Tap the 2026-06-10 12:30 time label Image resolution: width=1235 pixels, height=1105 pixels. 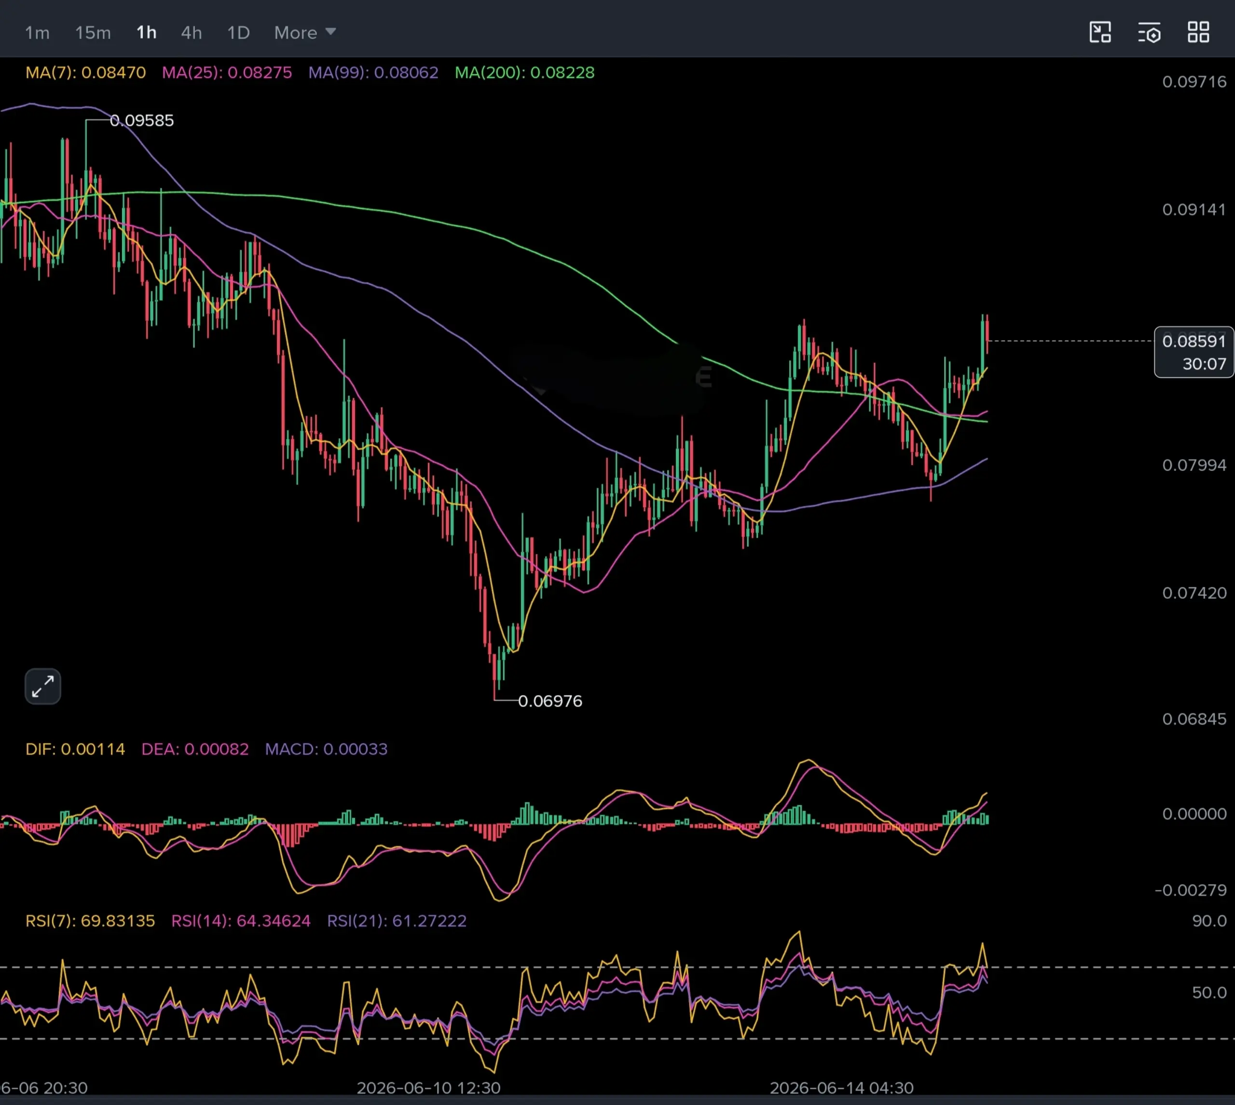[428, 1088]
